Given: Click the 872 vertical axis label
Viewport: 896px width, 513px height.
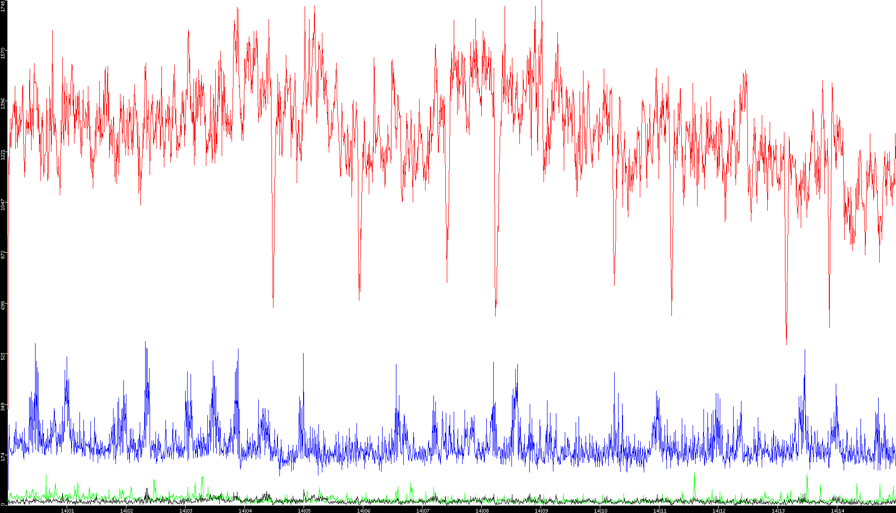Looking at the screenshot, I should click(x=3, y=255).
